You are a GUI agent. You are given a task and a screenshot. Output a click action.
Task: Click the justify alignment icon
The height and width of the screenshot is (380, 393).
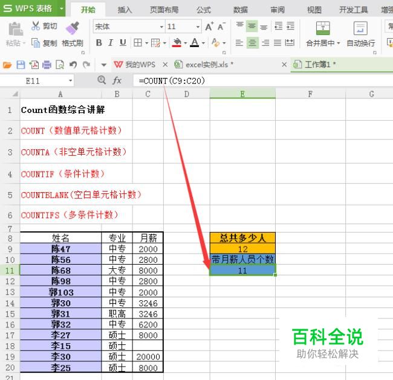click(x=278, y=43)
